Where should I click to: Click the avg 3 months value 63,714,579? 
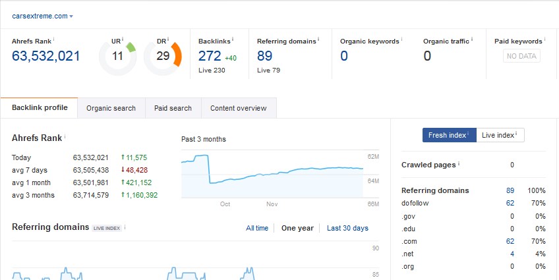91,195
